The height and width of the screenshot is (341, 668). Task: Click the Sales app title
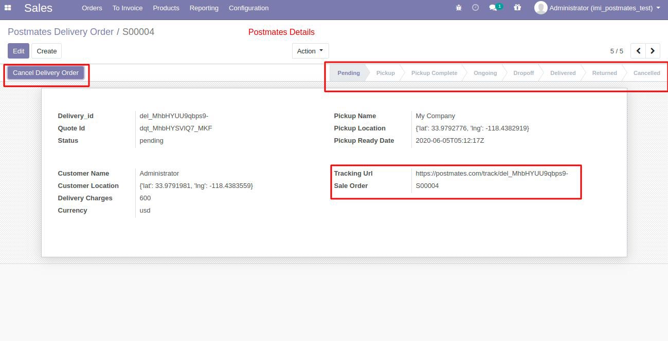[38, 8]
